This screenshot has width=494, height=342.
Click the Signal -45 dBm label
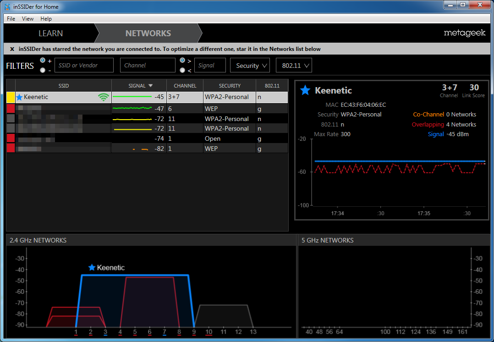[448, 134]
